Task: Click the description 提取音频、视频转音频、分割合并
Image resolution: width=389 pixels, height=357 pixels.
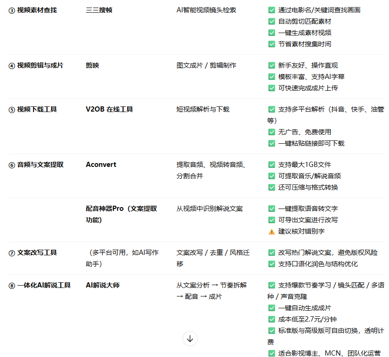Action: [x=211, y=170]
